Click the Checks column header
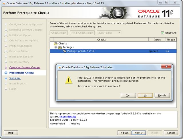 coord(101,40)
